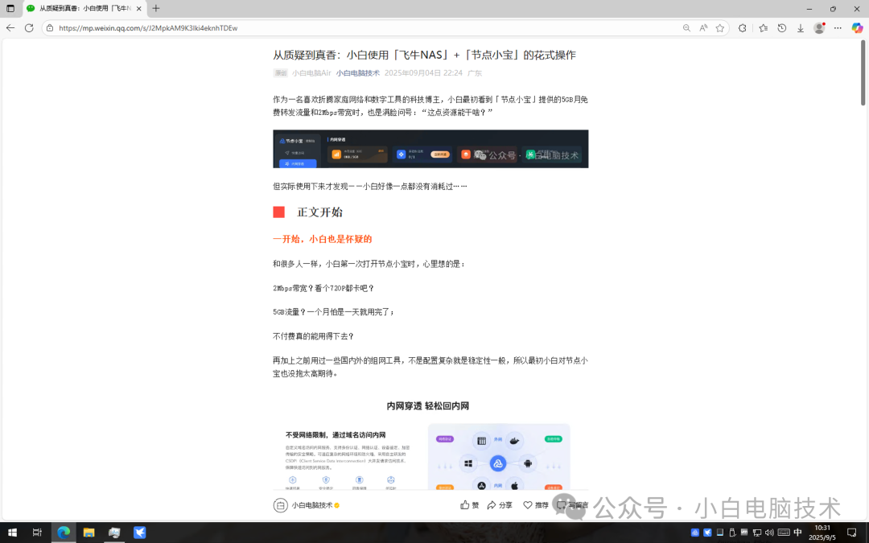869x543 pixels.
Task: Open the Downloads icon
Action: [801, 27]
